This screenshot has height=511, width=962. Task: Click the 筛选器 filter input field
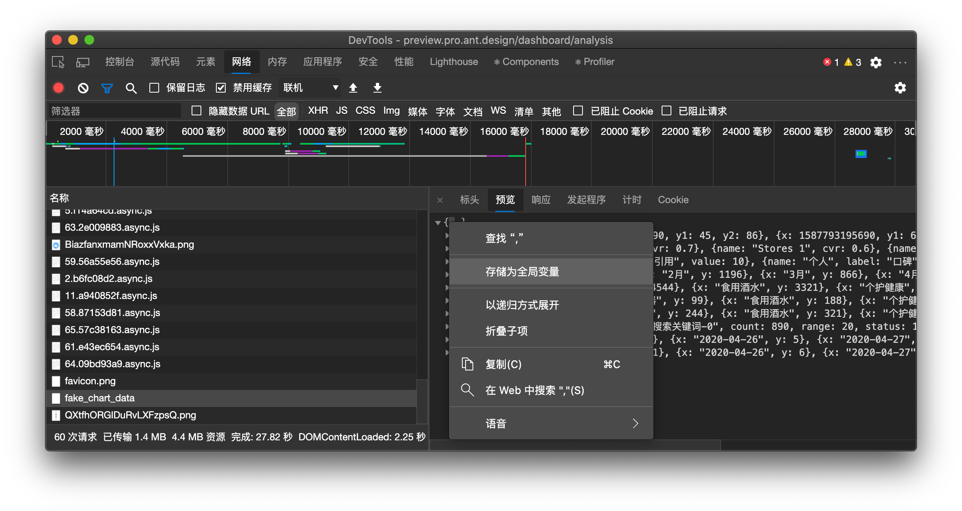click(x=114, y=111)
